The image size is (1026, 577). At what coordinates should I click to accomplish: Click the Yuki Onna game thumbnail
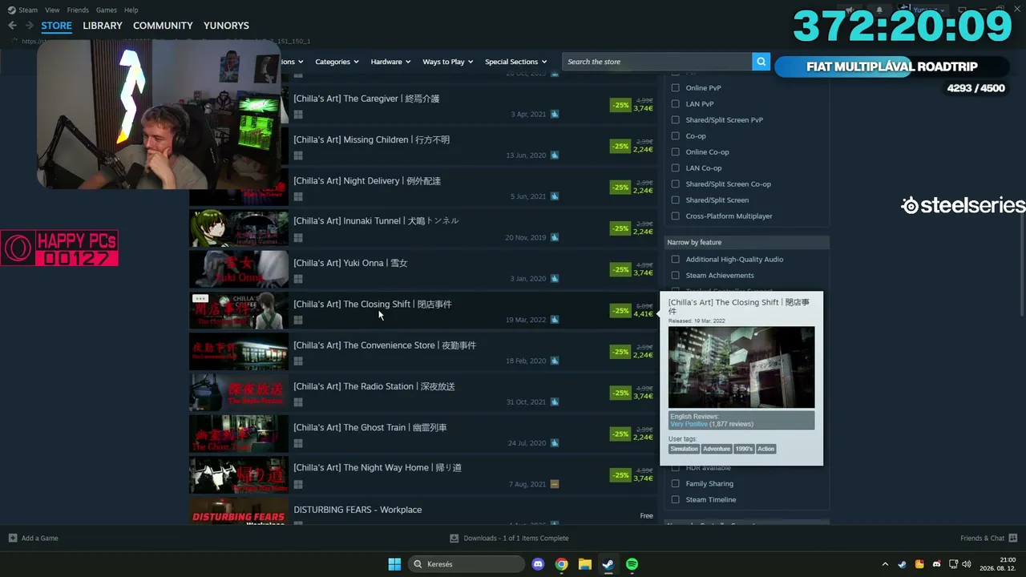coord(239,269)
